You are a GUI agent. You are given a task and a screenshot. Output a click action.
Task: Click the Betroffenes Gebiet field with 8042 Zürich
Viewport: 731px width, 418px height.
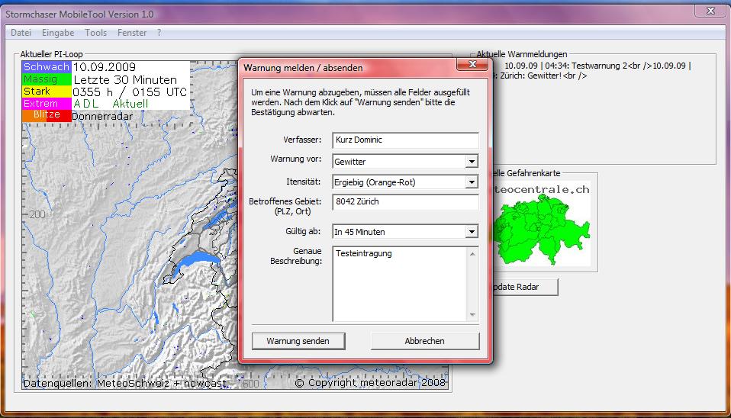point(406,202)
